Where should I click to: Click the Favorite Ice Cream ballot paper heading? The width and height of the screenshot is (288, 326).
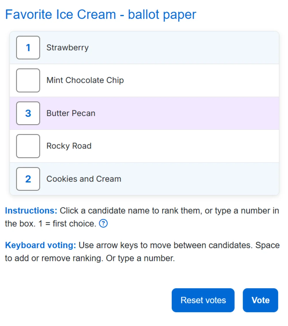[x=101, y=14]
